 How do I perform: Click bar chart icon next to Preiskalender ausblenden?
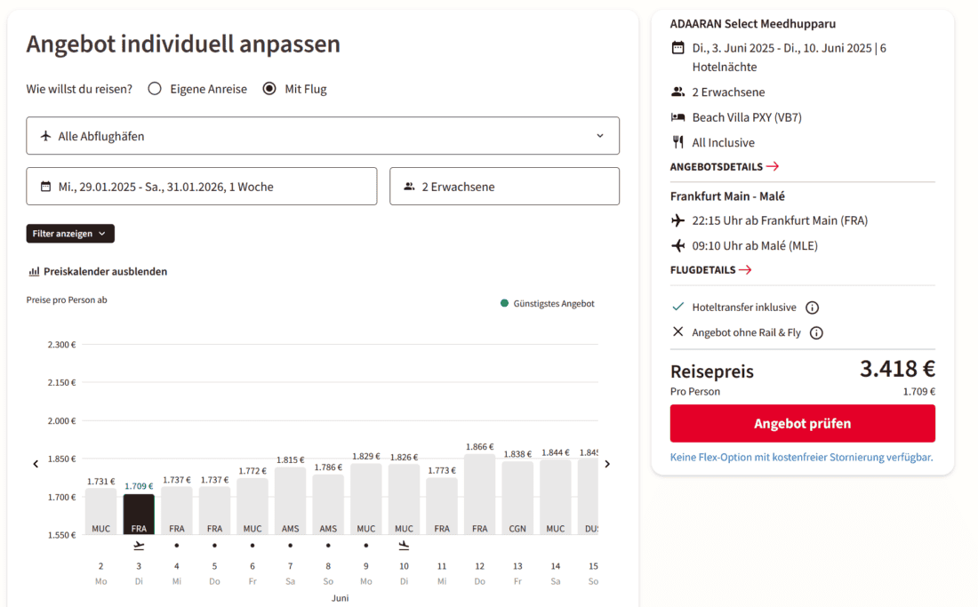pos(34,272)
